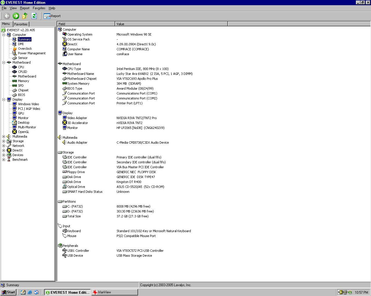Open the Help menu

point(52,8)
